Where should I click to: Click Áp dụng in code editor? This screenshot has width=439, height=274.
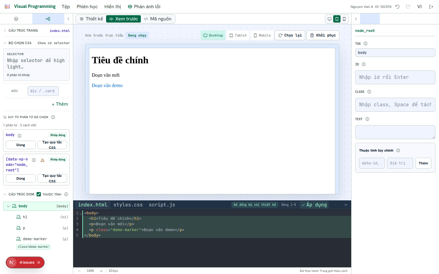coord(314,205)
